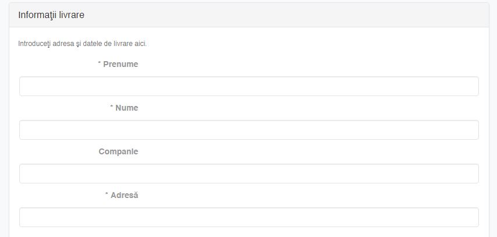Click the far left end of the Nume field

(26, 130)
